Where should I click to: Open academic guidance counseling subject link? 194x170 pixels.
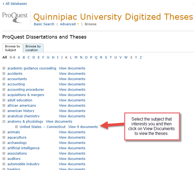coord(32,68)
